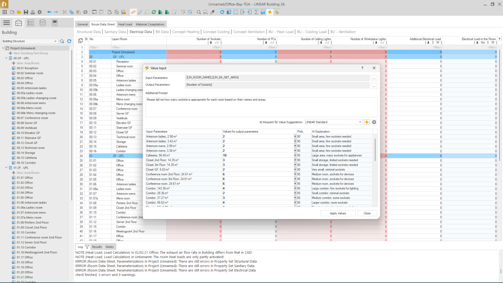Viewport: 503px width, 283px height.
Task: Open the AI request settings gear
Action: click(x=374, y=122)
